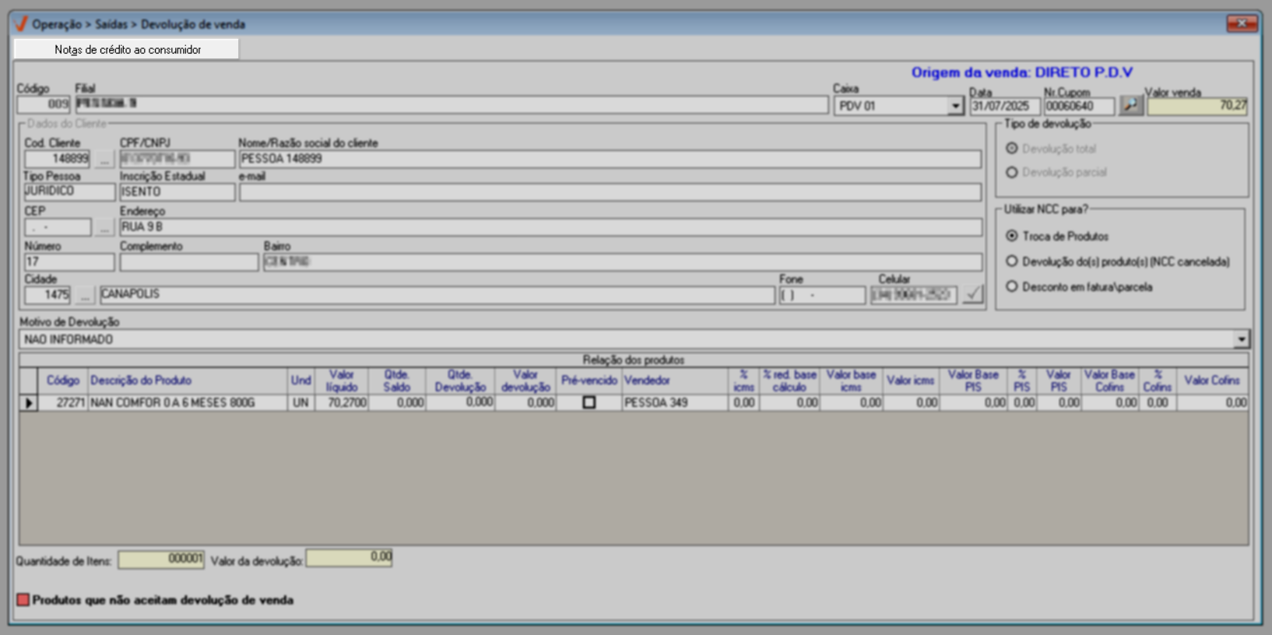Select Devolução parcial radio option

click(1012, 172)
